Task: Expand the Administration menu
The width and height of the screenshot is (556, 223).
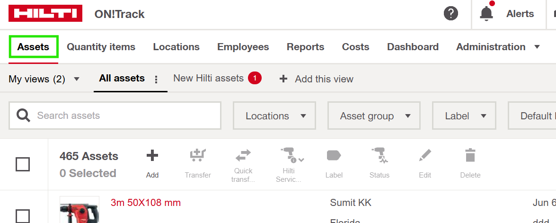Action: pyautogui.click(x=498, y=47)
